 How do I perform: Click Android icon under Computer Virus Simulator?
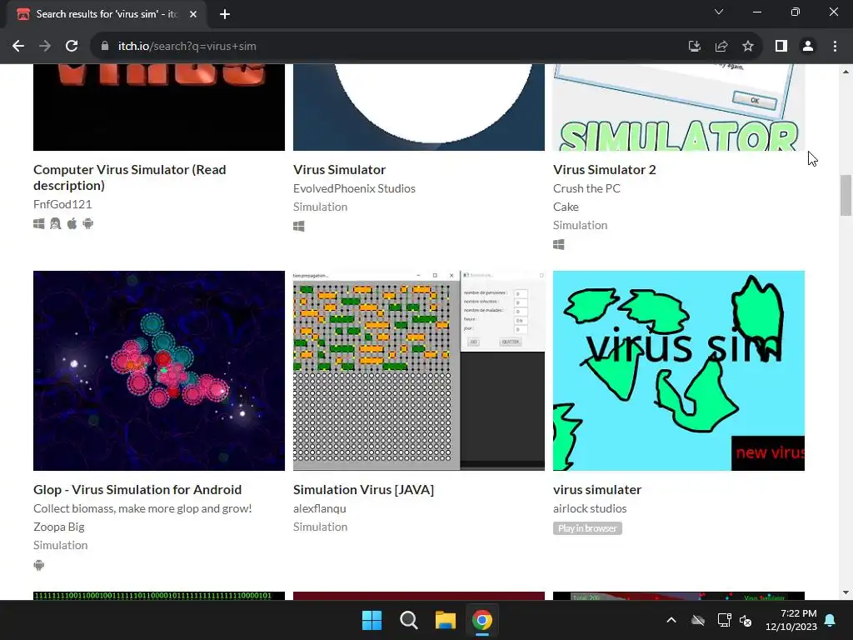88,223
